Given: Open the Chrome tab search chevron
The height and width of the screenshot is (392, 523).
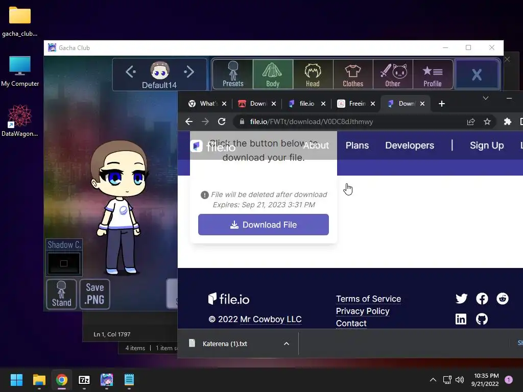Looking at the screenshot, I should click(x=486, y=98).
